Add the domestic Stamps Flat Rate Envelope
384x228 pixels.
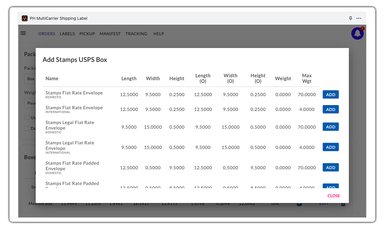click(x=330, y=94)
